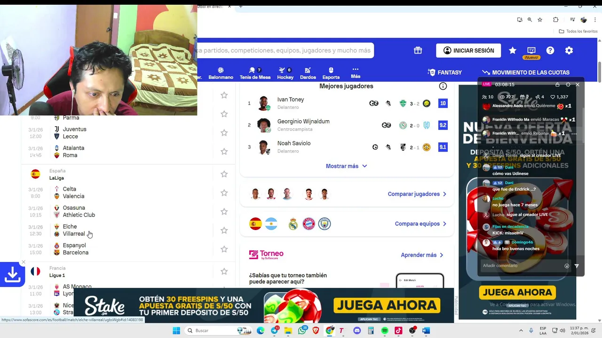Open the TV schedule icon labeled ¡Nuevo!
This screenshot has height=338, width=602.
[x=531, y=50]
